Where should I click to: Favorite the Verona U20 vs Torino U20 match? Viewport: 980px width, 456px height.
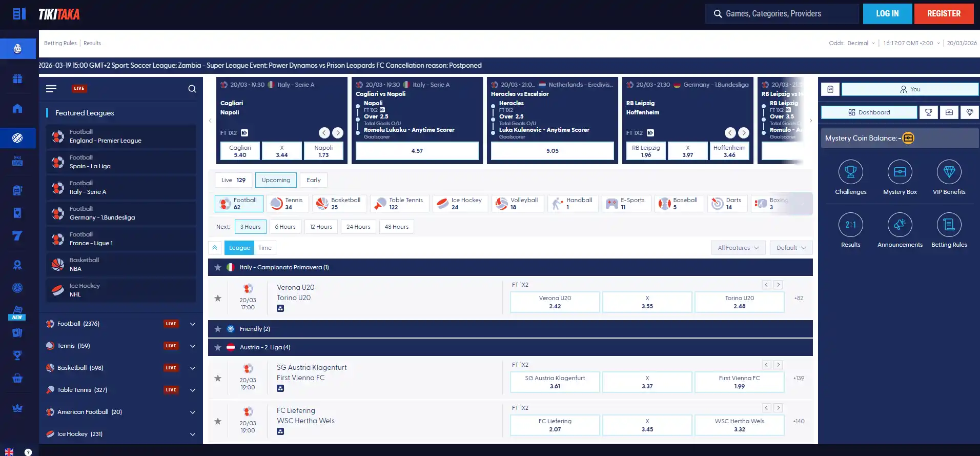(218, 298)
